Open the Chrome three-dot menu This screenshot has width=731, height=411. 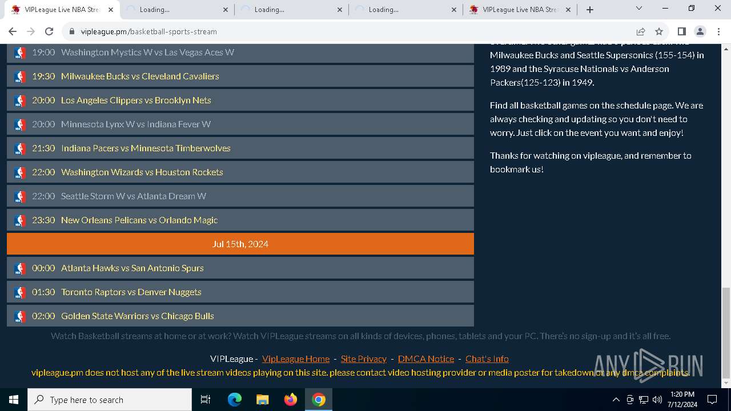click(718, 31)
